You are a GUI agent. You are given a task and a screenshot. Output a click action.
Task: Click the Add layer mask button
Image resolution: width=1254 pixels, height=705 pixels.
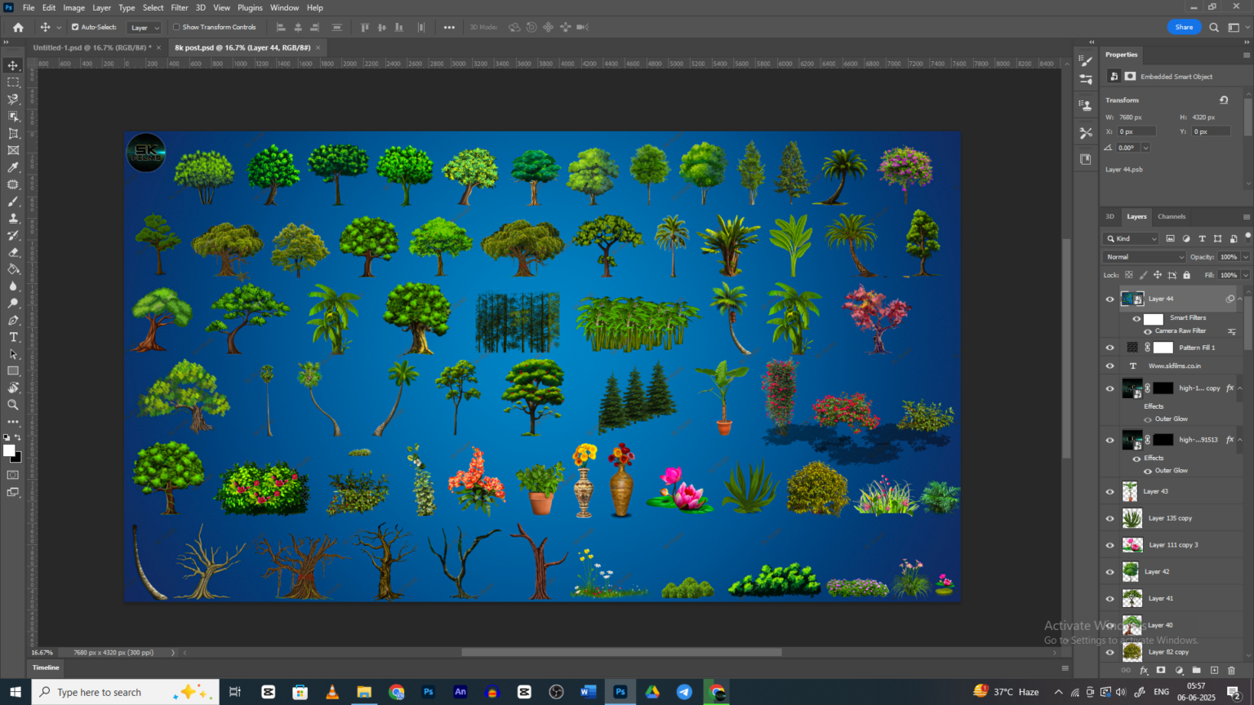1163,670
